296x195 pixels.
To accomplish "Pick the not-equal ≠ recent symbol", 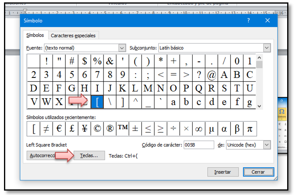I will click(47, 129).
